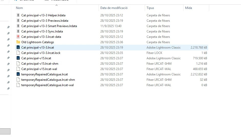Image resolution: width=241 pixels, height=137 pixels.
Task: Select the Old Lightroom Catalogs folder name
Action: pos(38,42)
